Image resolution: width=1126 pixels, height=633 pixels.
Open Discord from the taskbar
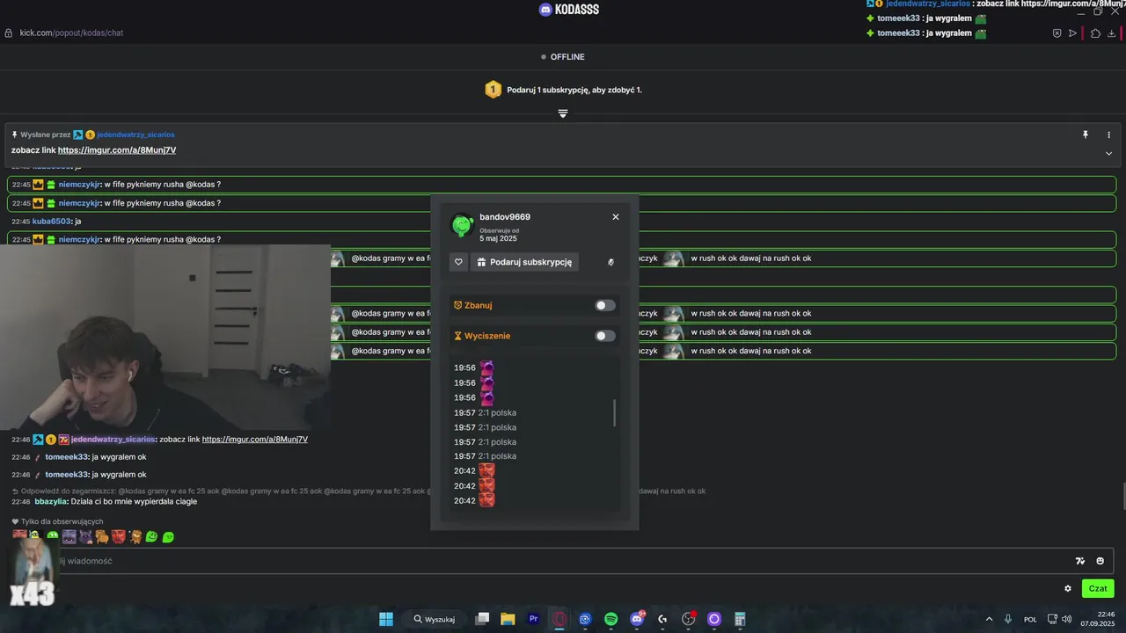(x=637, y=619)
